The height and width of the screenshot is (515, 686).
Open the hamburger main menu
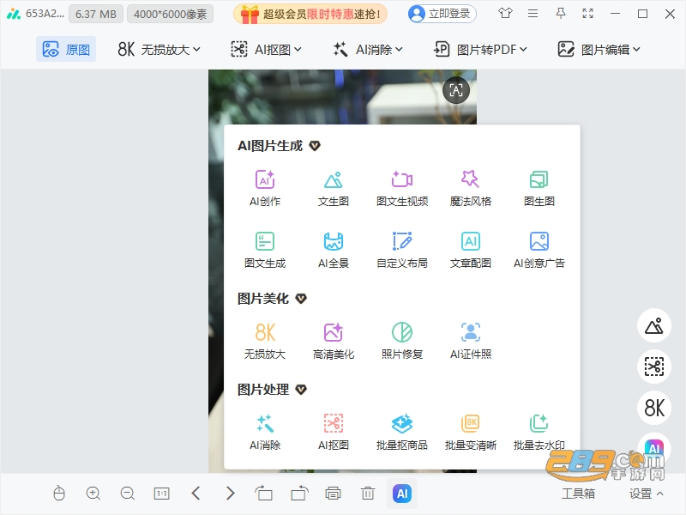(x=533, y=14)
